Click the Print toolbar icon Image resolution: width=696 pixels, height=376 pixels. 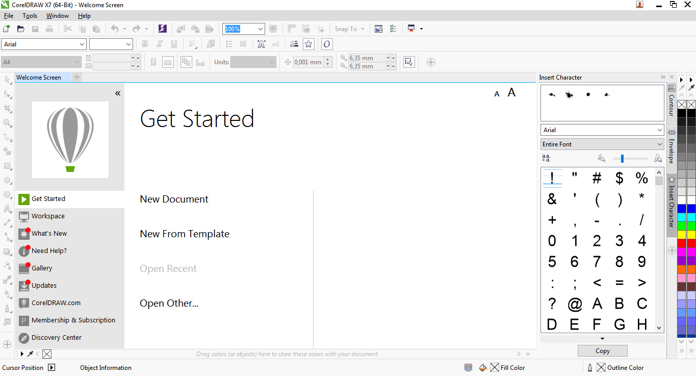(49, 29)
